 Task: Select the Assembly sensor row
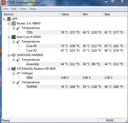77,64
